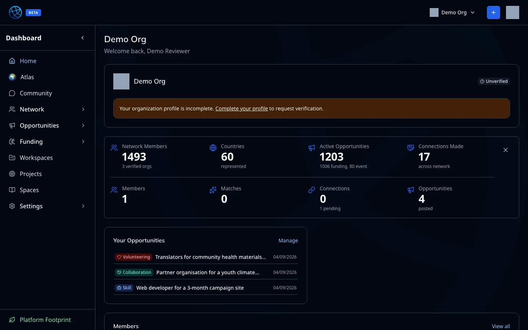Click the Workspaces icon in sidebar
The height and width of the screenshot is (330, 528).
12,158
